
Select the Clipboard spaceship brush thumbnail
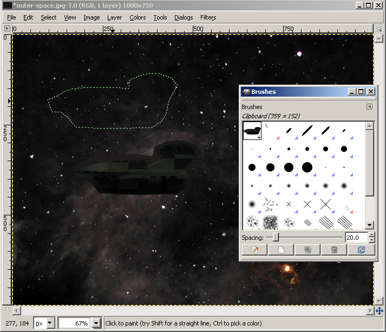tap(252, 131)
